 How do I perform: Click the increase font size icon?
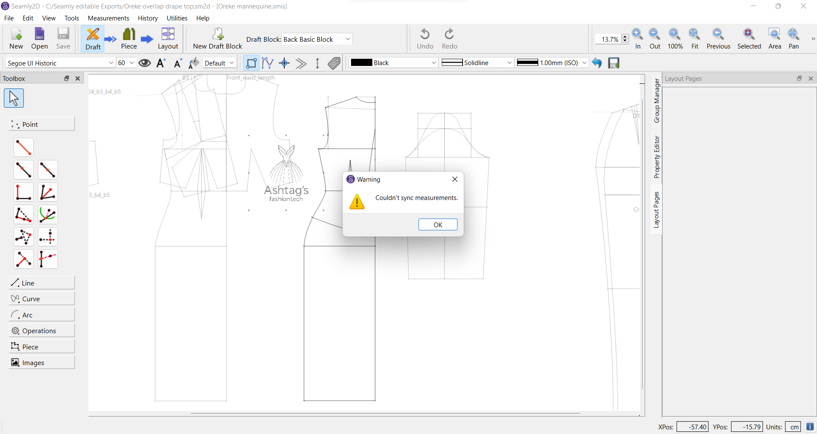pyautogui.click(x=161, y=63)
